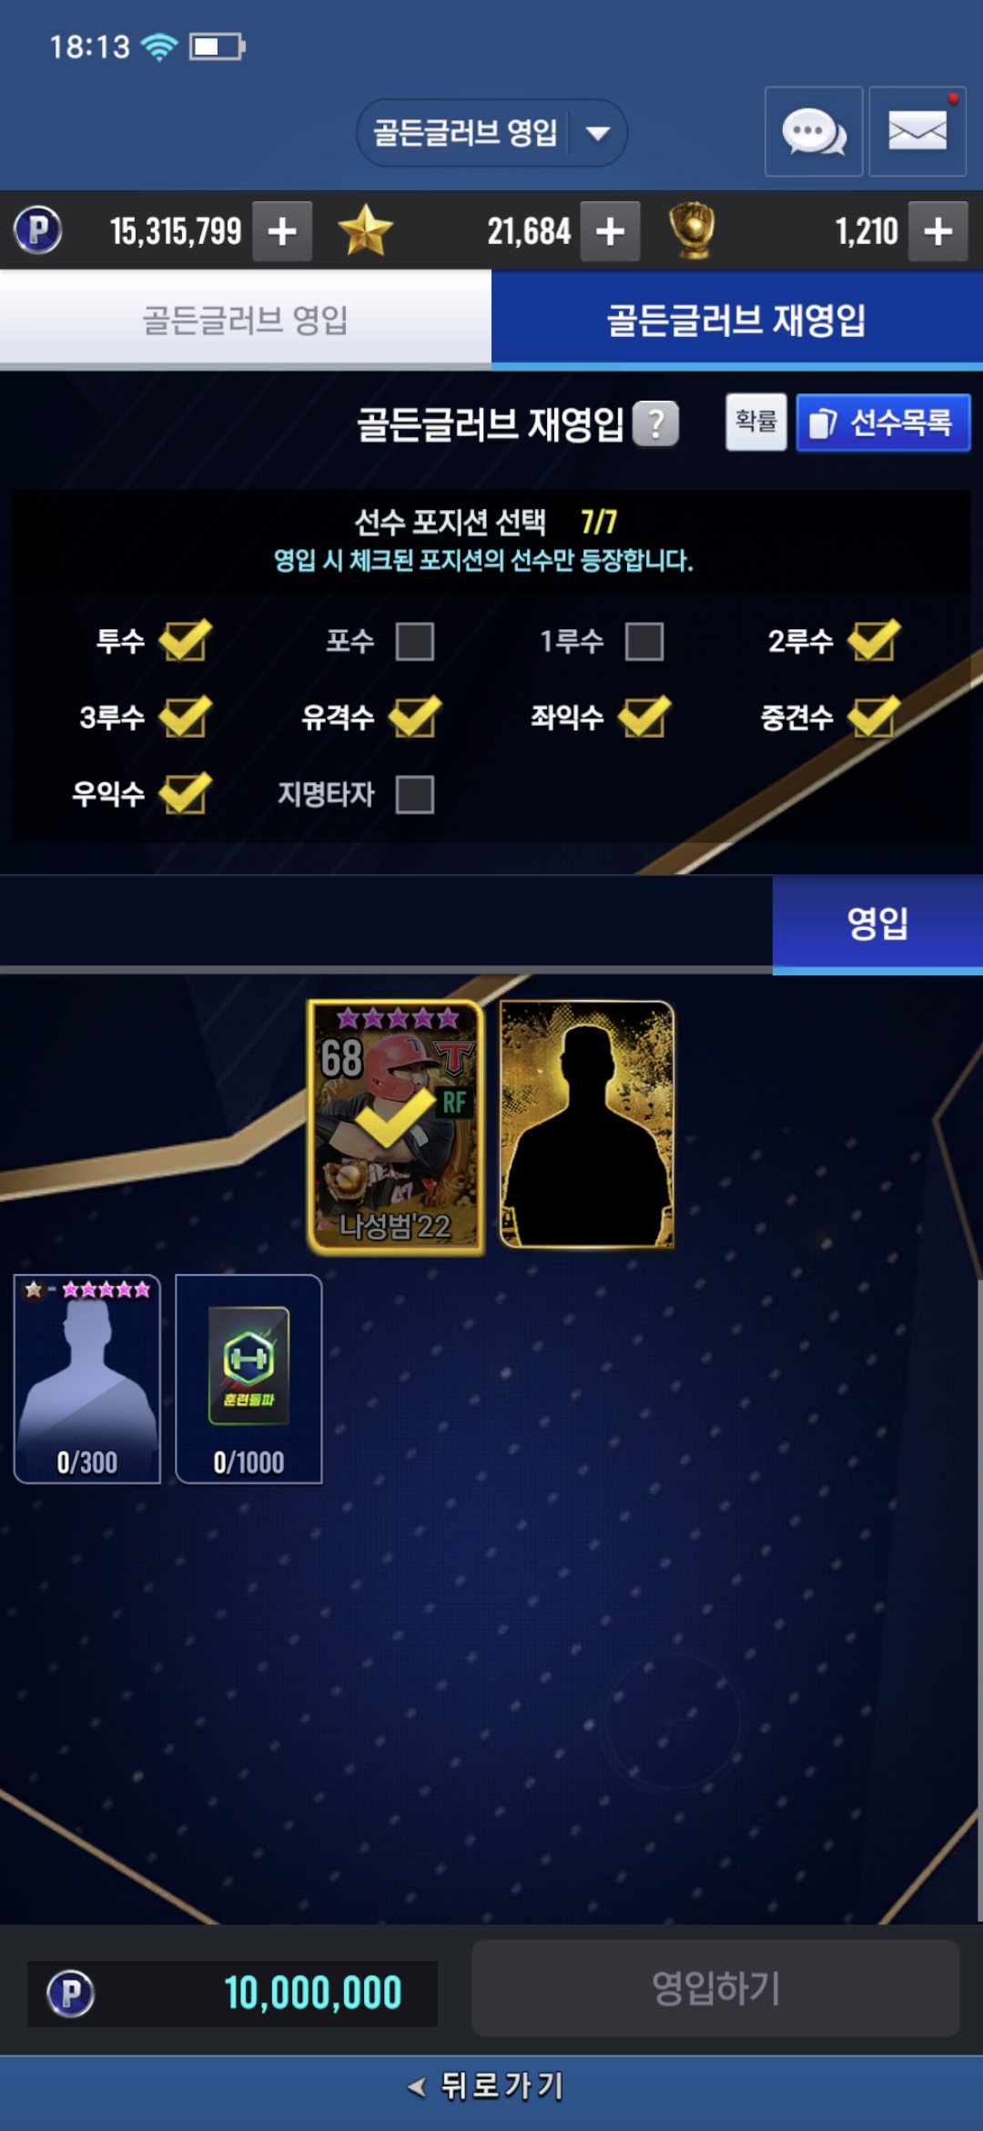983x2131 pixels.
Task: Select the 훈련돌파 training item slot
Action: [248, 1379]
